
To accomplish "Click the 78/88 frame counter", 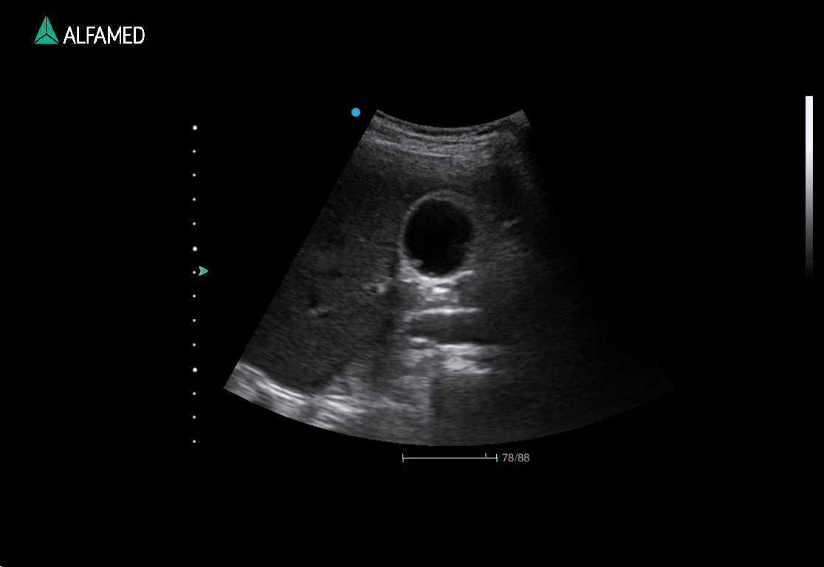I will click(x=515, y=458).
